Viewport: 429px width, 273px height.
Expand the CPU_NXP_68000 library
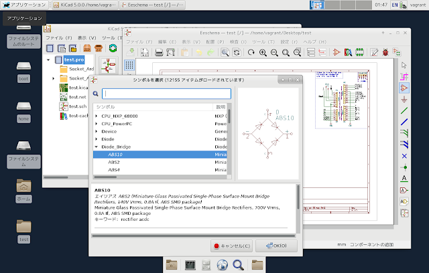(x=97, y=116)
